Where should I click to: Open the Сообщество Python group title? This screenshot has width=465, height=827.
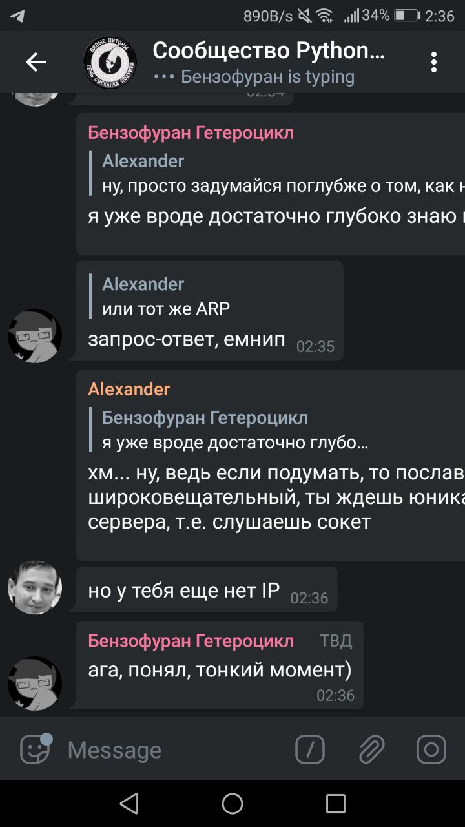point(269,50)
